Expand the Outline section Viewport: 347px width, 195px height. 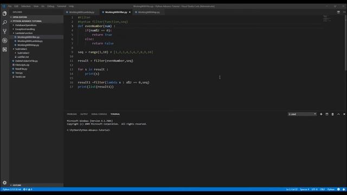point(36,185)
